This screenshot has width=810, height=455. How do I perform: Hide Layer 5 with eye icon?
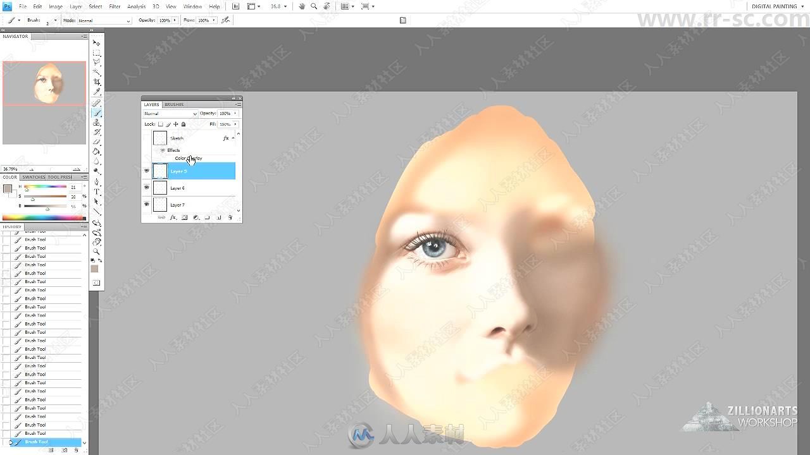[x=147, y=171]
